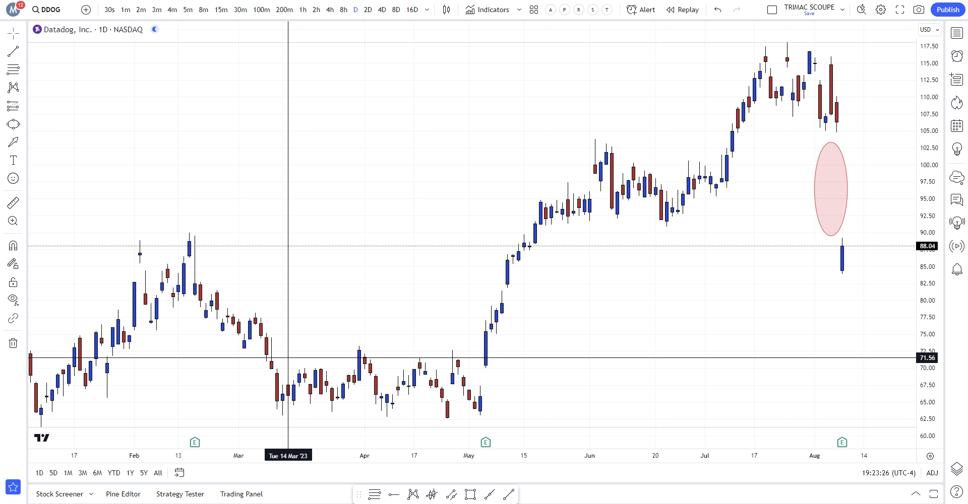The image size is (968, 504).
Task: Switch to 4h timeframe
Action: (330, 10)
